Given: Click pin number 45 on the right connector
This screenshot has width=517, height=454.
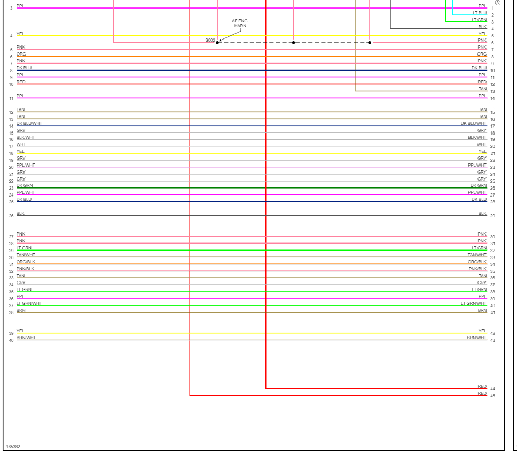Looking at the screenshot, I should click(492, 396).
